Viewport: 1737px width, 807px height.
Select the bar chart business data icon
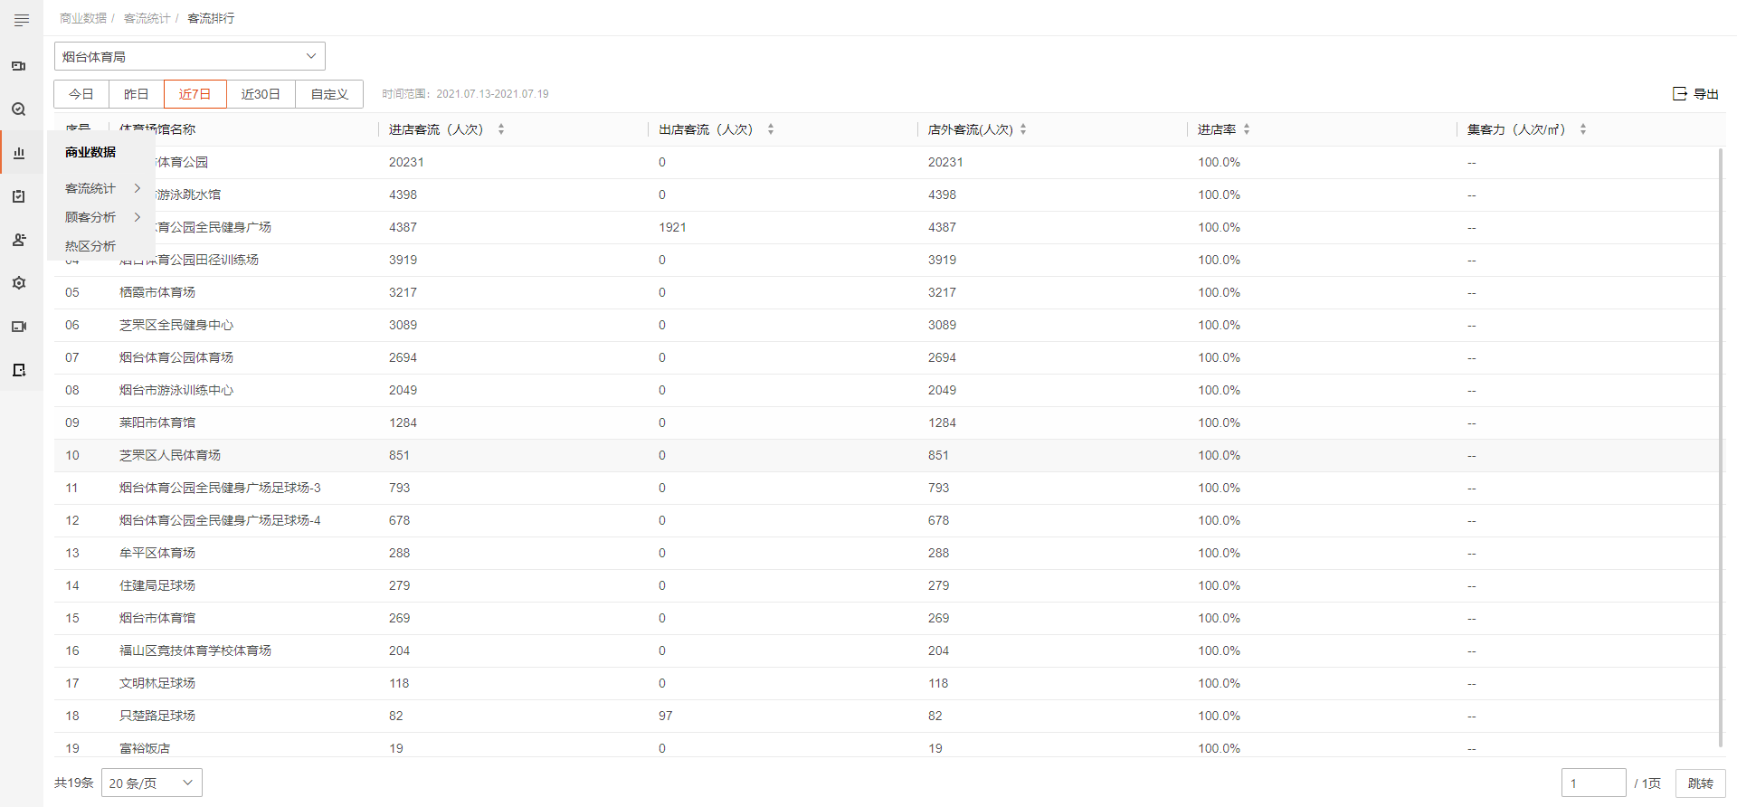(19, 153)
